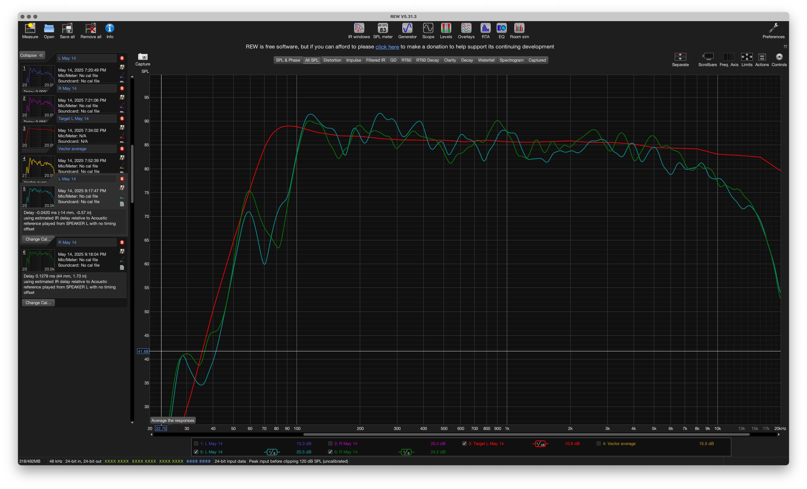Click the red 1/48 smoothing indicator
The height and width of the screenshot is (489, 807).
(x=540, y=444)
